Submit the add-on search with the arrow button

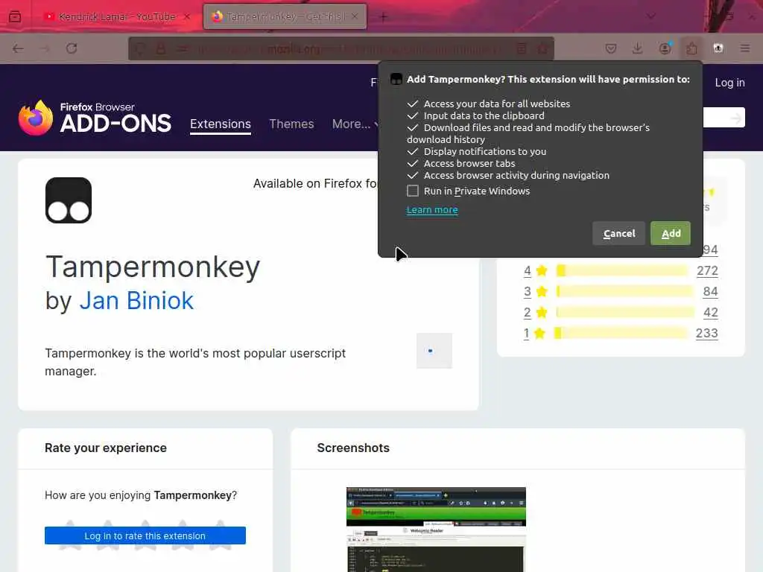click(735, 118)
